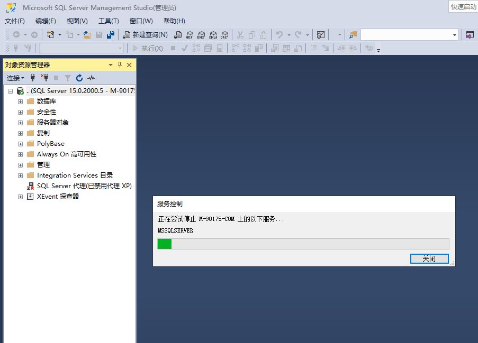478x343 pixels.
Task: Open the 窗口(W) menu
Action: point(141,21)
